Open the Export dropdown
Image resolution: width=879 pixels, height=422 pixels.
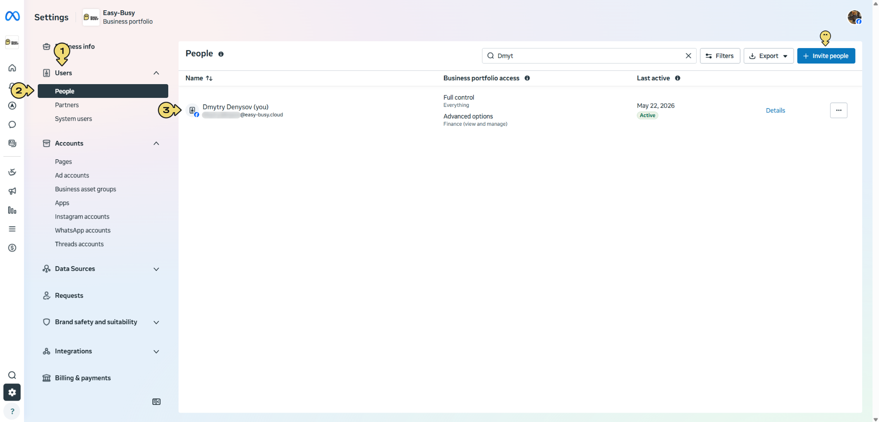[768, 56]
